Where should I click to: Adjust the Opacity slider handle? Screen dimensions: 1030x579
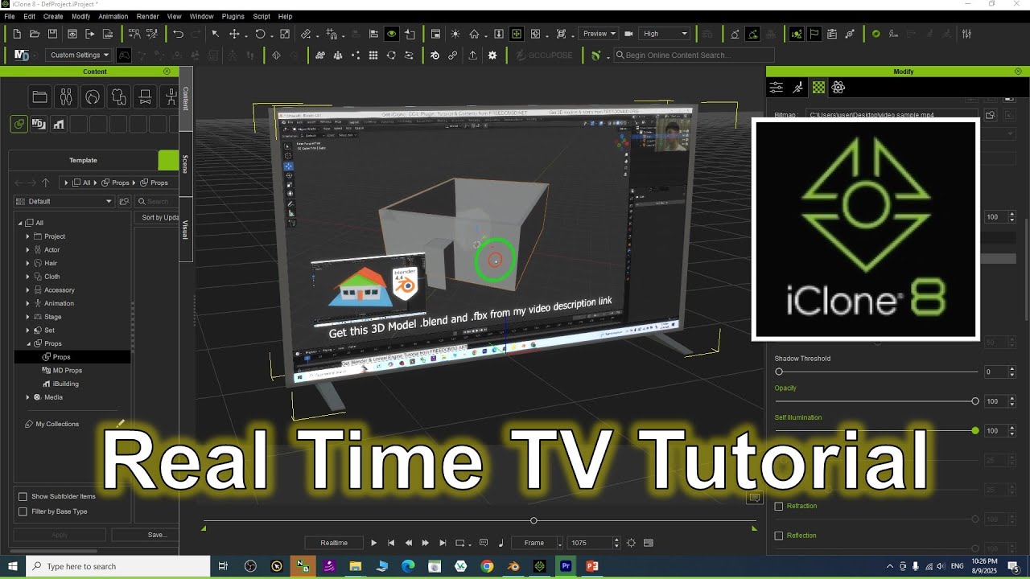[975, 401]
